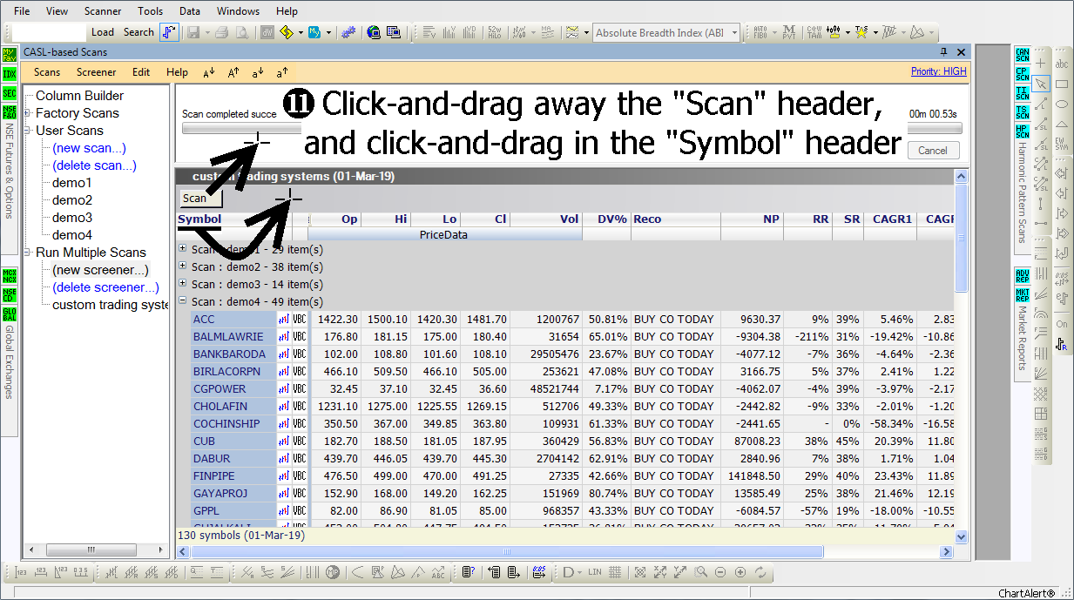Image resolution: width=1074 pixels, height=600 pixels.
Task: Click the Priority: HIGH link
Action: (x=939, y=71)
